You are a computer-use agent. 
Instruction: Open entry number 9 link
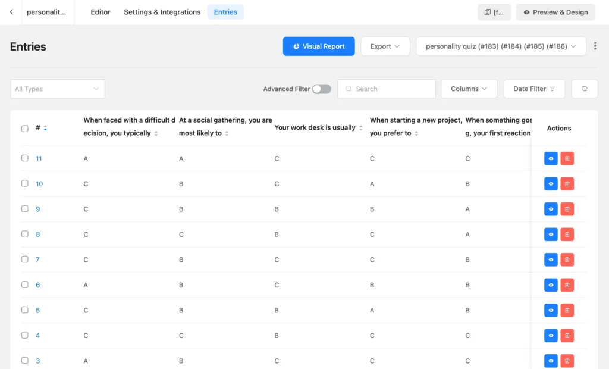[37, 209]
